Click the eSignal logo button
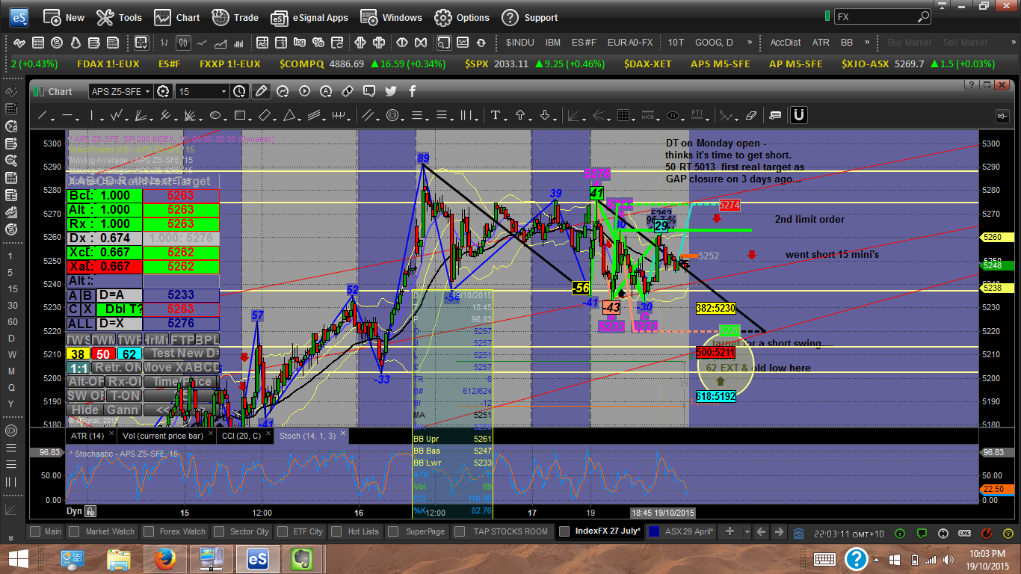Screen dimensions: 1021x574 19,16
